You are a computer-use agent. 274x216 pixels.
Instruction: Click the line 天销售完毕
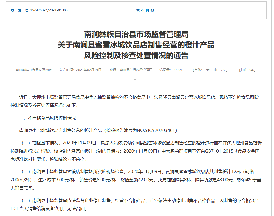22,188
